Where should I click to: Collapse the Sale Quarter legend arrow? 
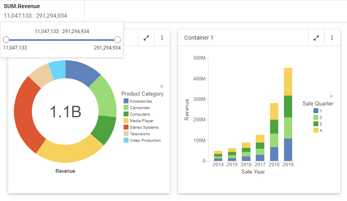pyautogui.click(x=332, y=96)
